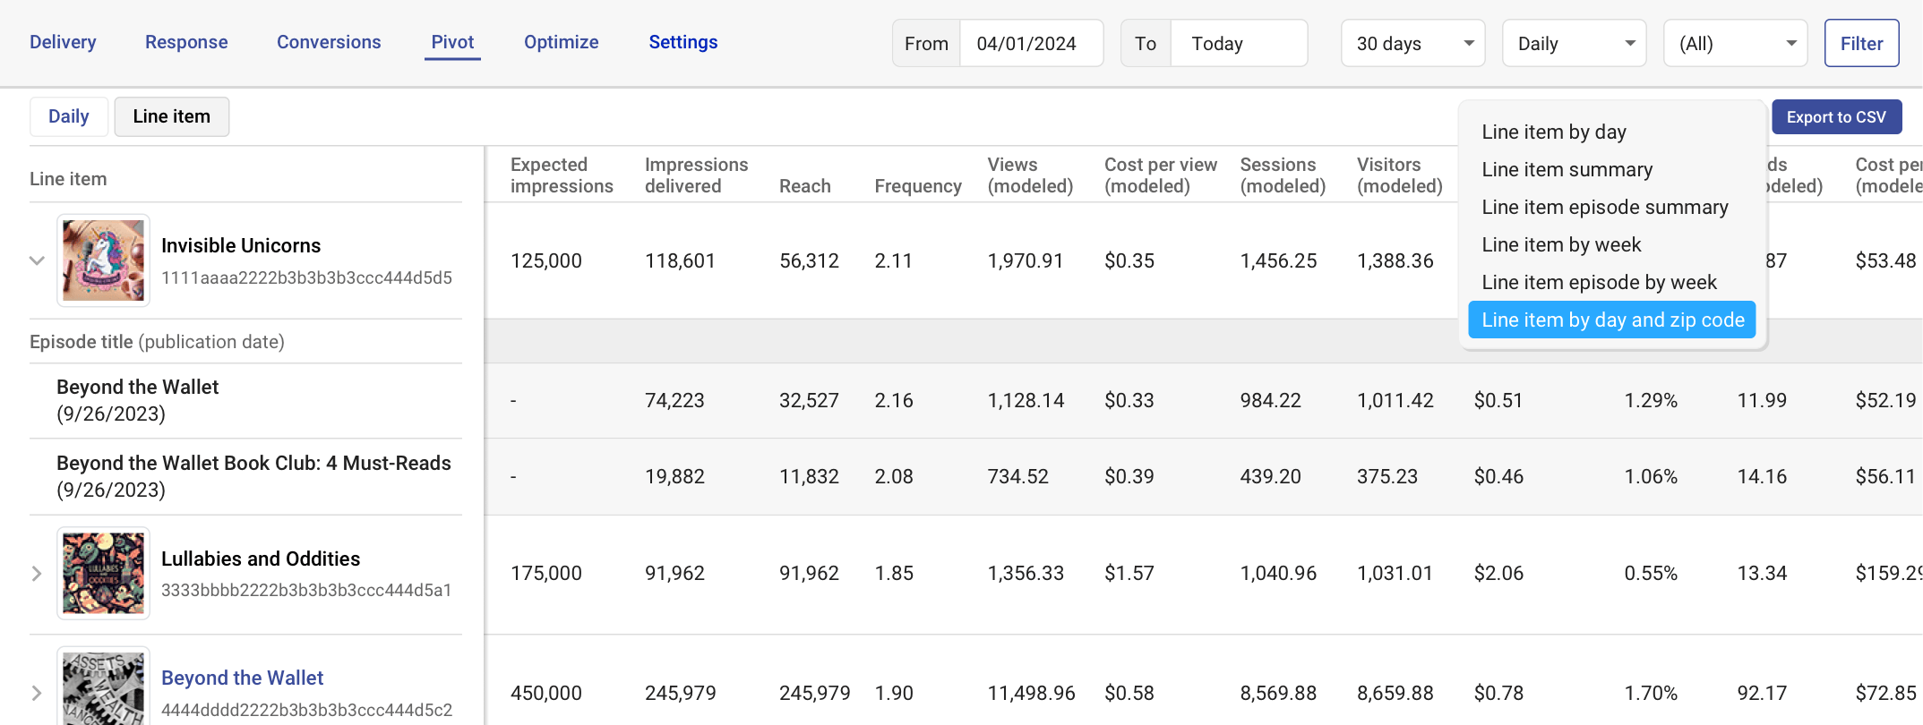The width and height of the screenshot is (1923, 725).
Task: Select Line item by day and zip code
Action: tap(1611, 320)
